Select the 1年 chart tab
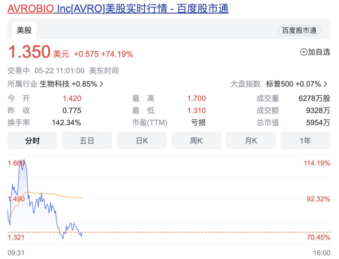This screenshot has height=259, width=339. pyautogui.click(x=305, y=140)
